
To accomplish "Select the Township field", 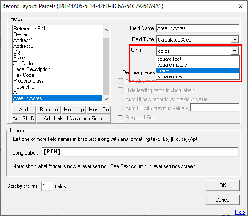I will [x=58, y=87].
